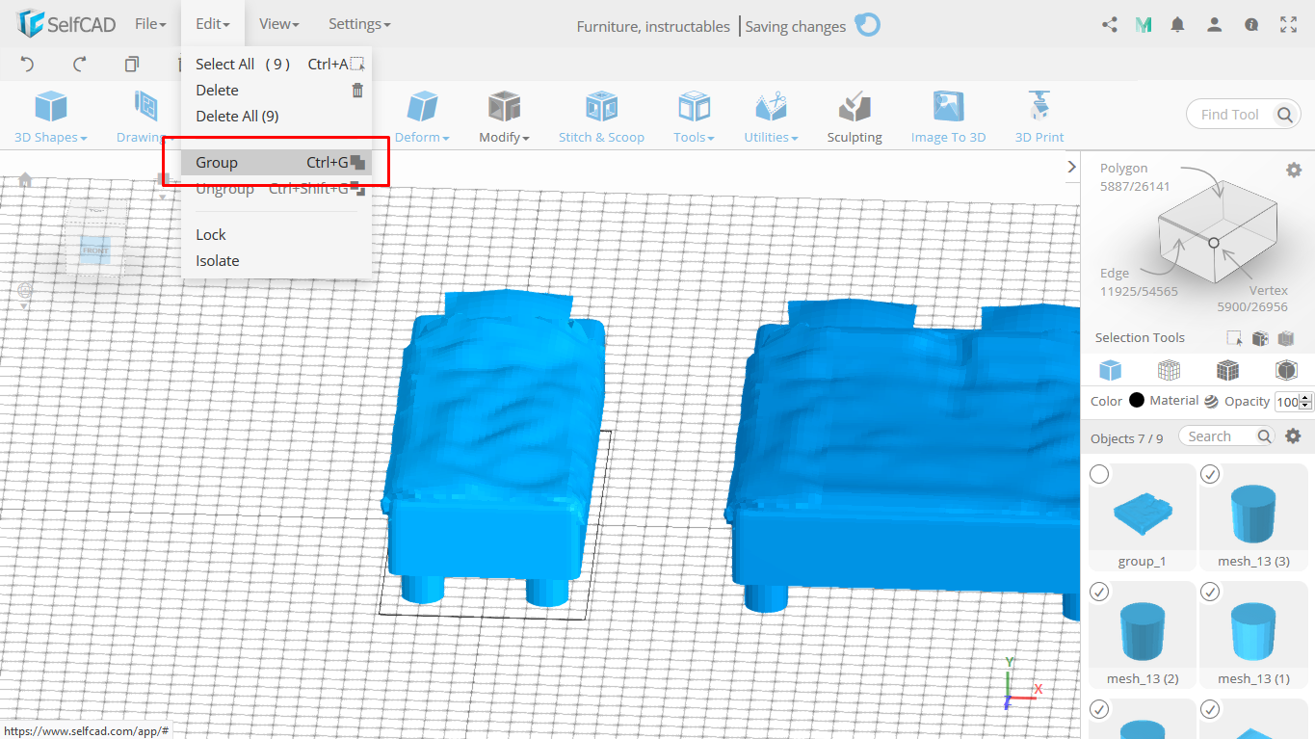
Task: Select the Image To 3D tool
Action: click(948, 118)
